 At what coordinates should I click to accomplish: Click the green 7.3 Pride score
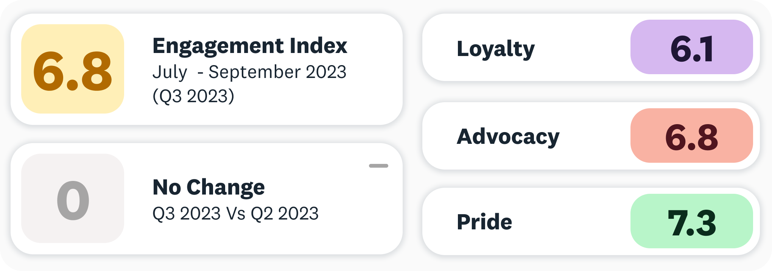point(692,221)
